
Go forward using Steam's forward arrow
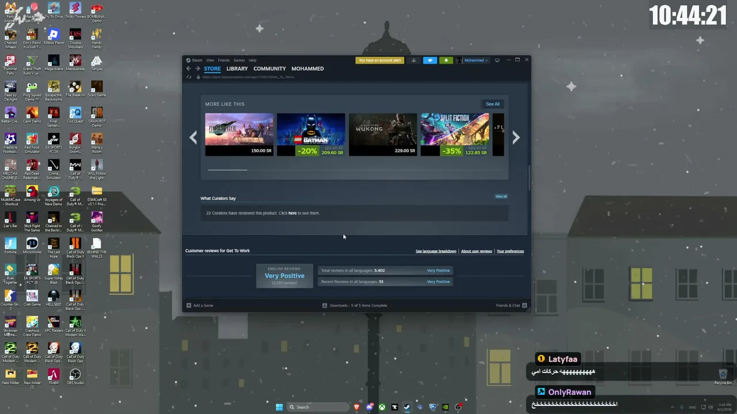click(197, 68)
